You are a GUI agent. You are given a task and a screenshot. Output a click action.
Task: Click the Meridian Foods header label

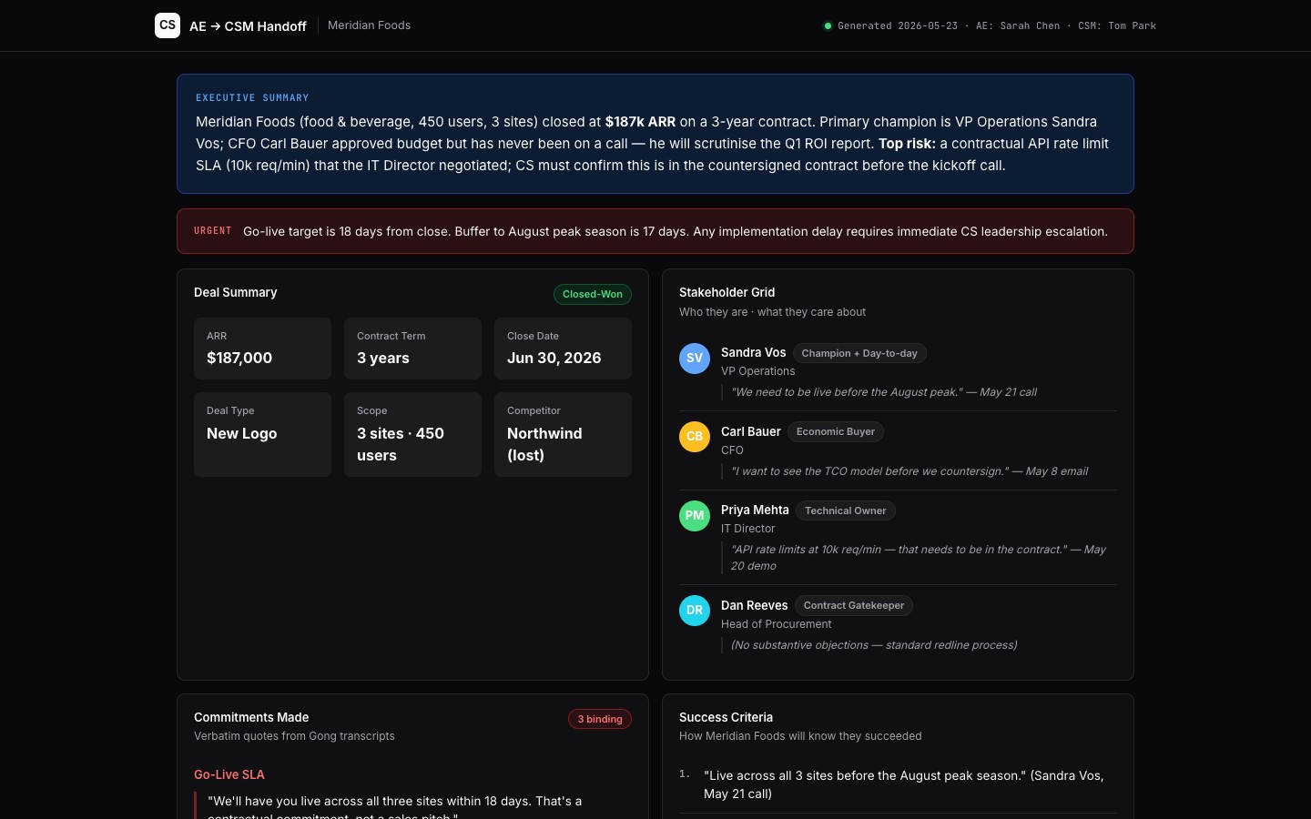coord(369,25)
